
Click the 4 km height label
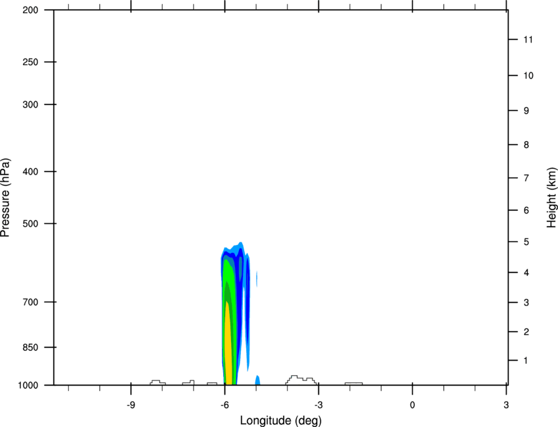[x=526, y=273]
